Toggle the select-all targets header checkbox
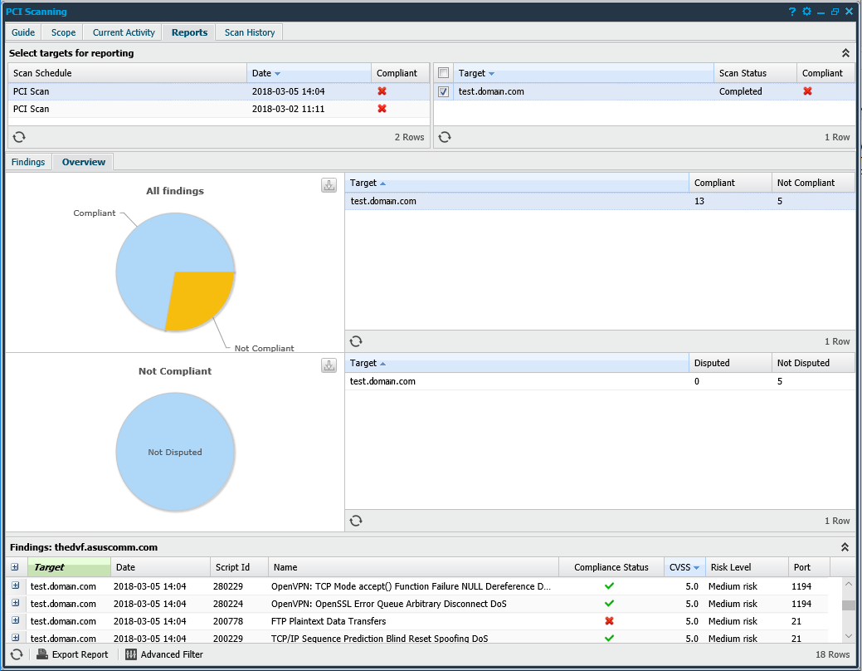This screenshot has width=862, height=671. click(x=444, y=73)
